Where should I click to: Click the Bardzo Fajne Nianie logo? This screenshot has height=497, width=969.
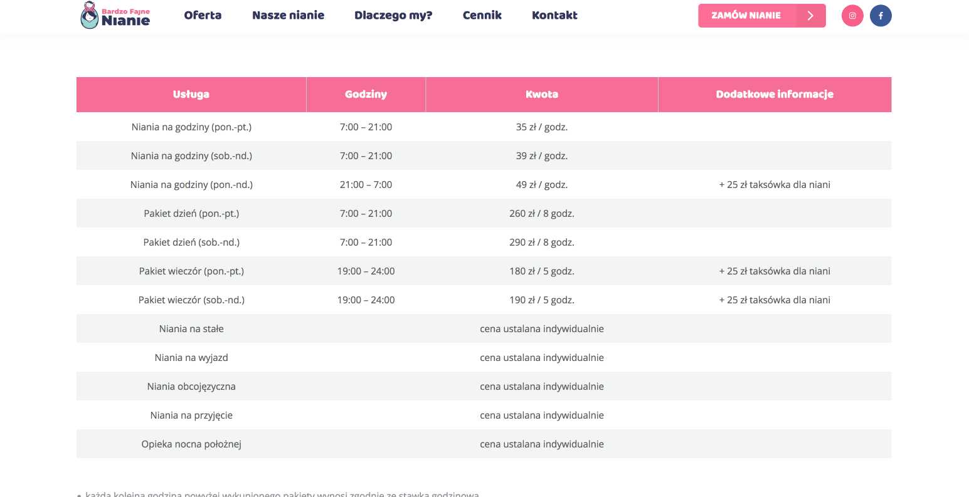point(115,14)
